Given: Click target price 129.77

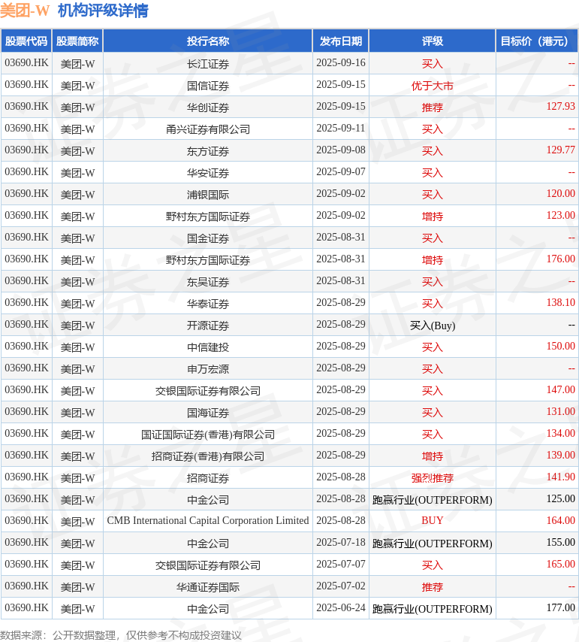Looking at the screenshot, I should point(560,150).
